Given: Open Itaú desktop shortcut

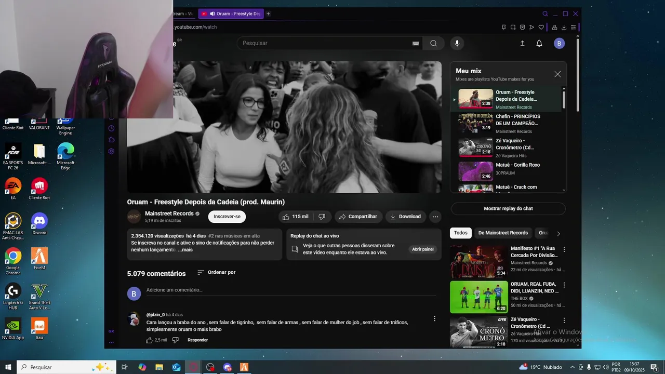Looking at the screenshot, I should 39,329.
